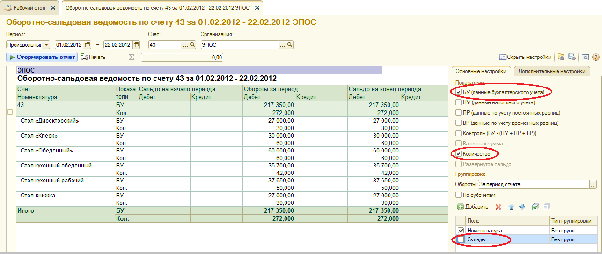Click Скрыть настройки to hide settings

(525, 57)
